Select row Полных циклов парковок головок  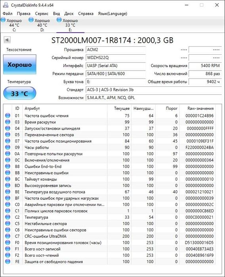[x=109, y=211]
